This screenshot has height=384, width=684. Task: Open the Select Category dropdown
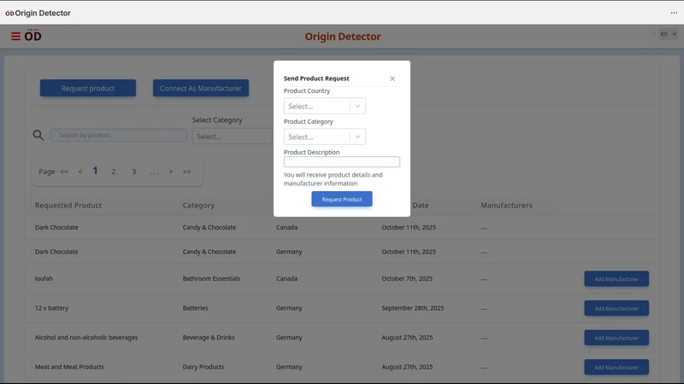[233, 137]
